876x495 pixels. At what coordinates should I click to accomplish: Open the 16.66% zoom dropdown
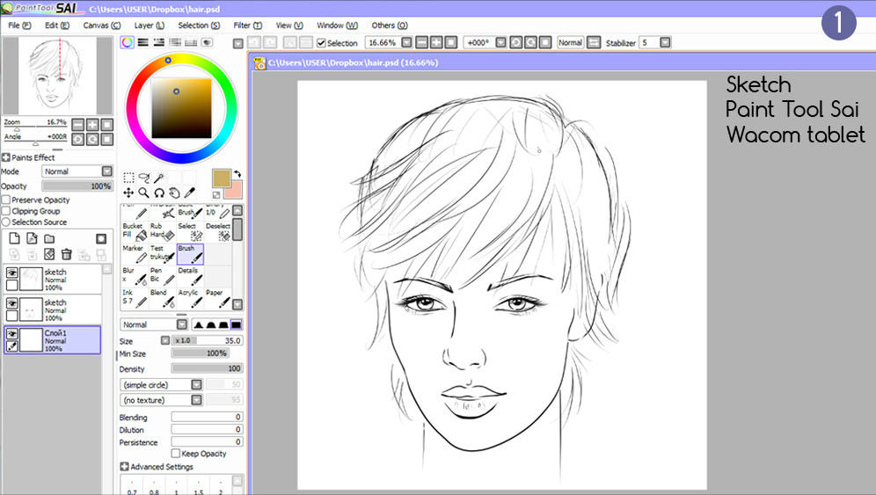406,42
